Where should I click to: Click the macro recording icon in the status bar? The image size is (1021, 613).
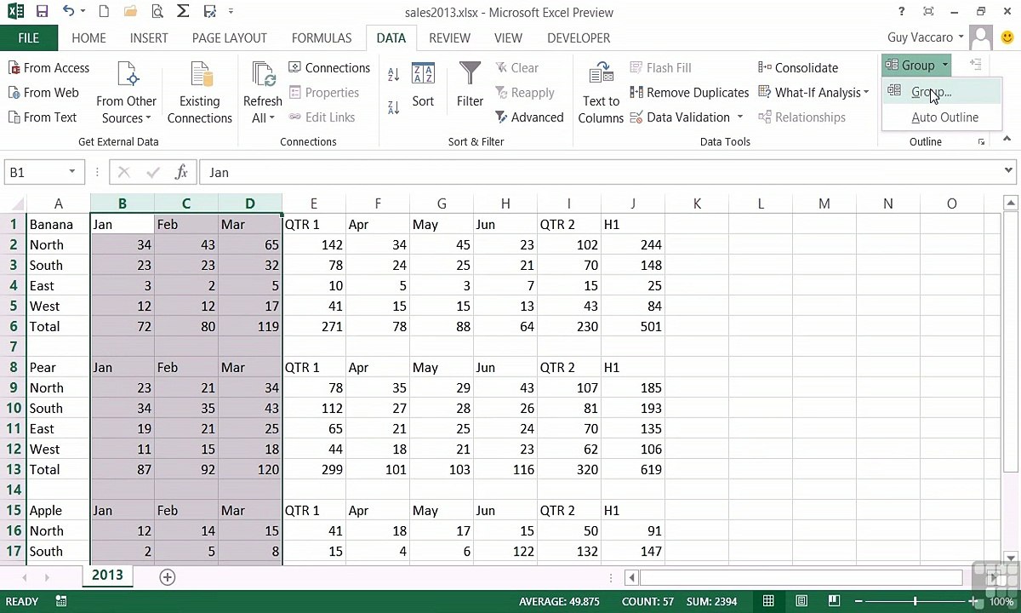[x=61, y=601]
